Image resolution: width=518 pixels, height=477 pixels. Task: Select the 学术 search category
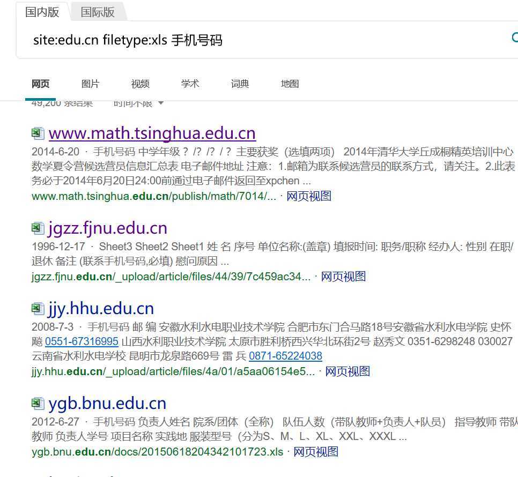[190, 84]
